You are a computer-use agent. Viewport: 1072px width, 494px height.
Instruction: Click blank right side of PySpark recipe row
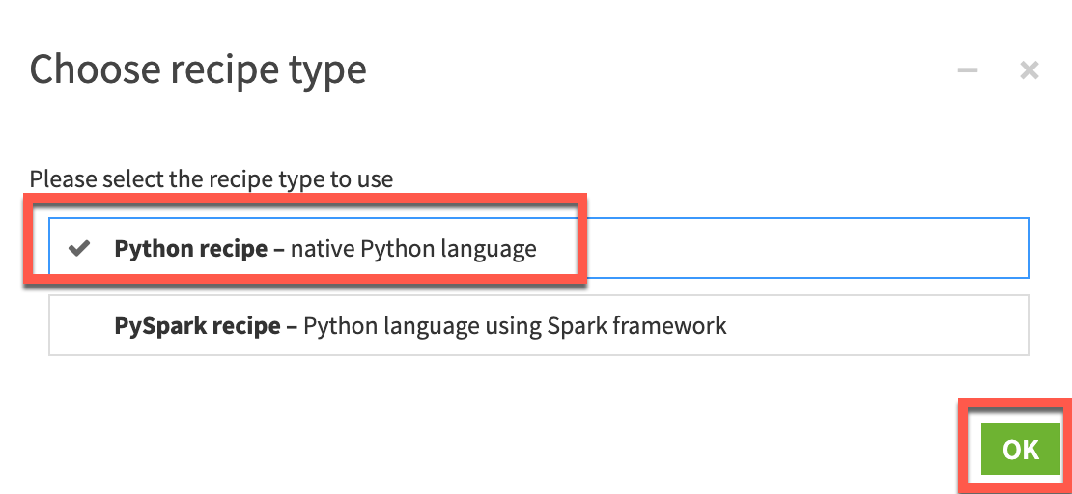point(879,326)
